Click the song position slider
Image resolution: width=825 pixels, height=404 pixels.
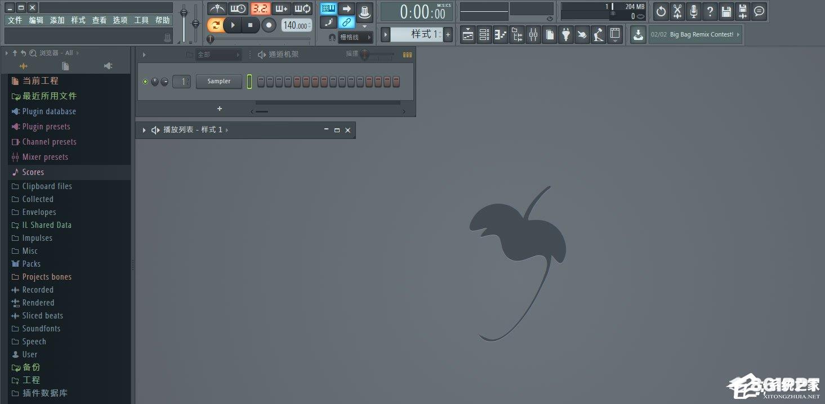pos(259,39)
